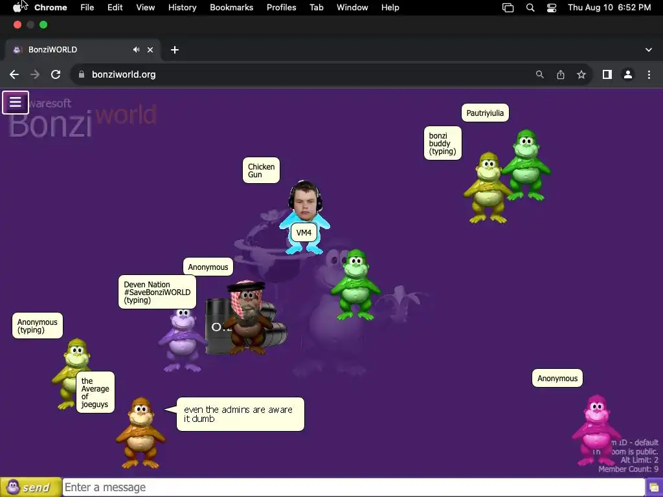Mute the BonziWORLD tab audio

pos(136,50)
